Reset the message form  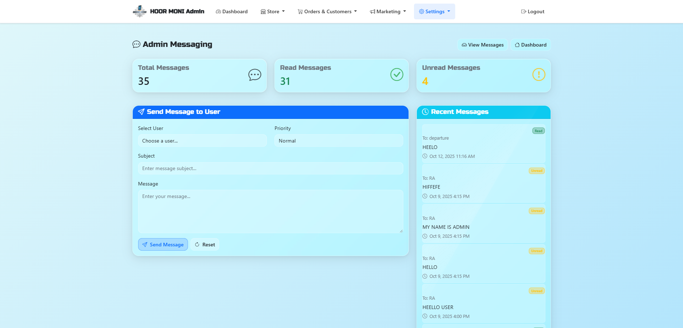tap(205, 245)
